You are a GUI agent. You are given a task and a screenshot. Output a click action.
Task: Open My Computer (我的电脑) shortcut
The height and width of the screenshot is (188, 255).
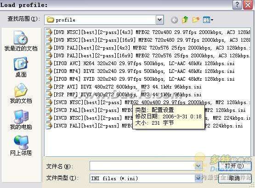pos(21,120)
